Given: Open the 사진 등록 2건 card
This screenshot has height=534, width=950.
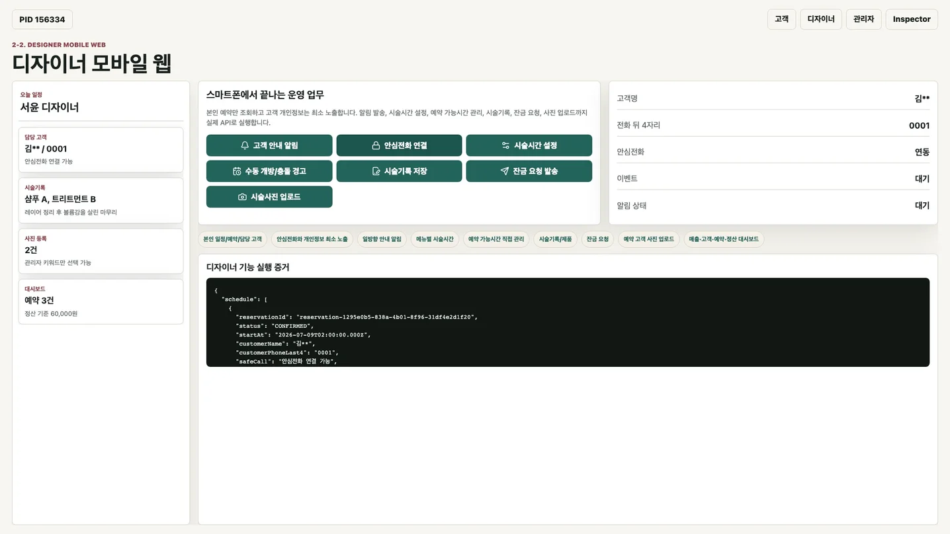Looking at the screenshot, I should point(101,251).
